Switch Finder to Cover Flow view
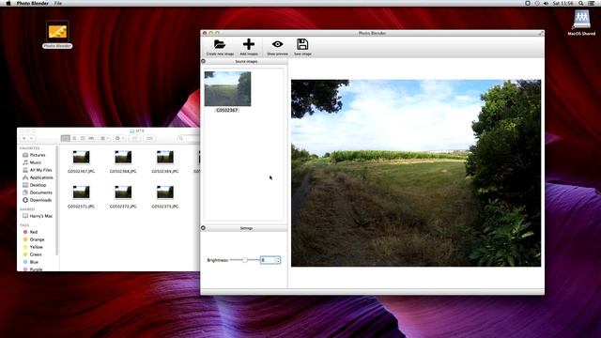 [x=91, y=138]
